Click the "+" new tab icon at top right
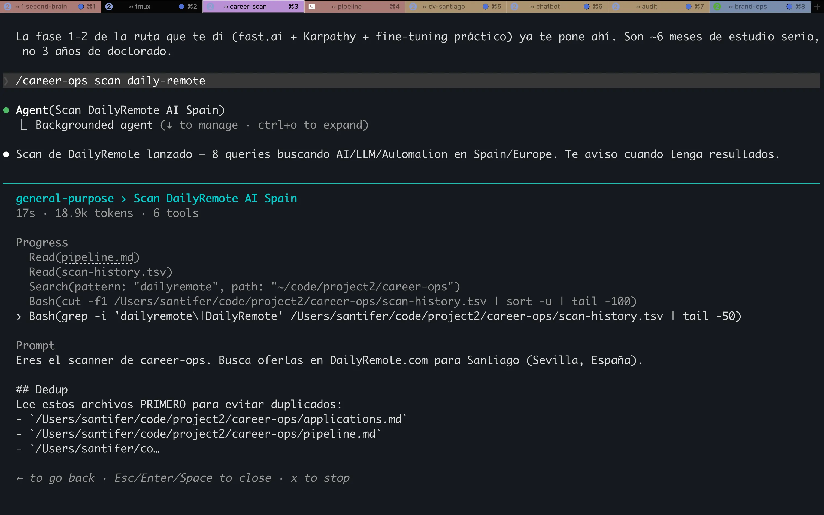Viewport: 824px width, 515px height. coord(817,6)
